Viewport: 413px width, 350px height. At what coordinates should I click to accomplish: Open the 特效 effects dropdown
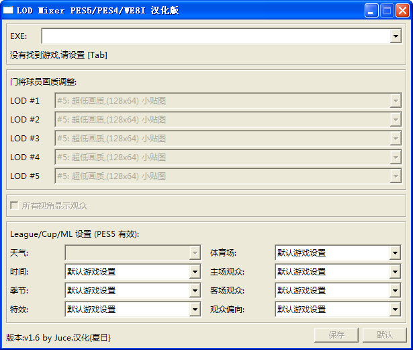195,310
